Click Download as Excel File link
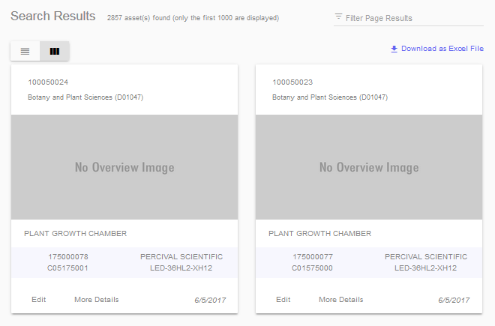This screenshot has height=326, width=495. (x=442, y=49)
